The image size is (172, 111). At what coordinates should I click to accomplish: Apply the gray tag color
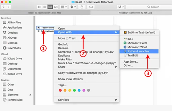[89, 90]
